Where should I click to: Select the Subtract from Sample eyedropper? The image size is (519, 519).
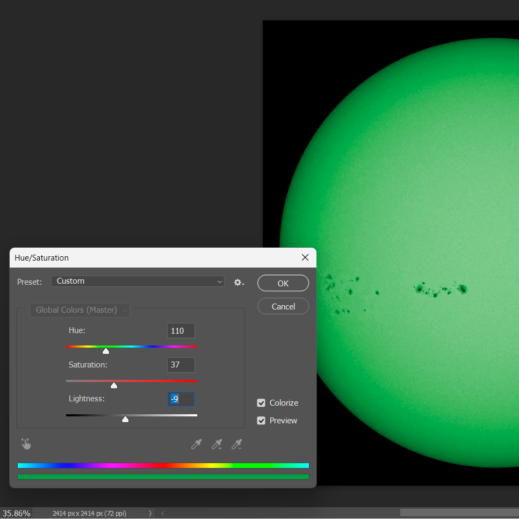point(236,444)
